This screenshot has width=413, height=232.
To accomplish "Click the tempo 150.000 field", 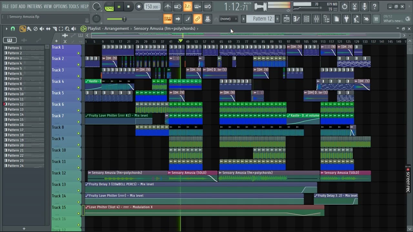I will tap(152, 7).
